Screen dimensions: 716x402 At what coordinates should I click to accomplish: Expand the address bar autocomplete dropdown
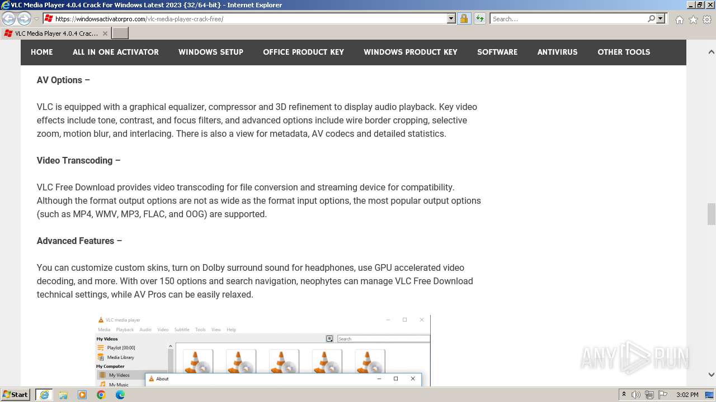click(x=451, y=18)
